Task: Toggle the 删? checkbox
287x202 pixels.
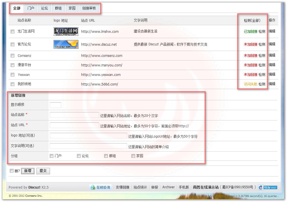Action: tap(12, 171)
